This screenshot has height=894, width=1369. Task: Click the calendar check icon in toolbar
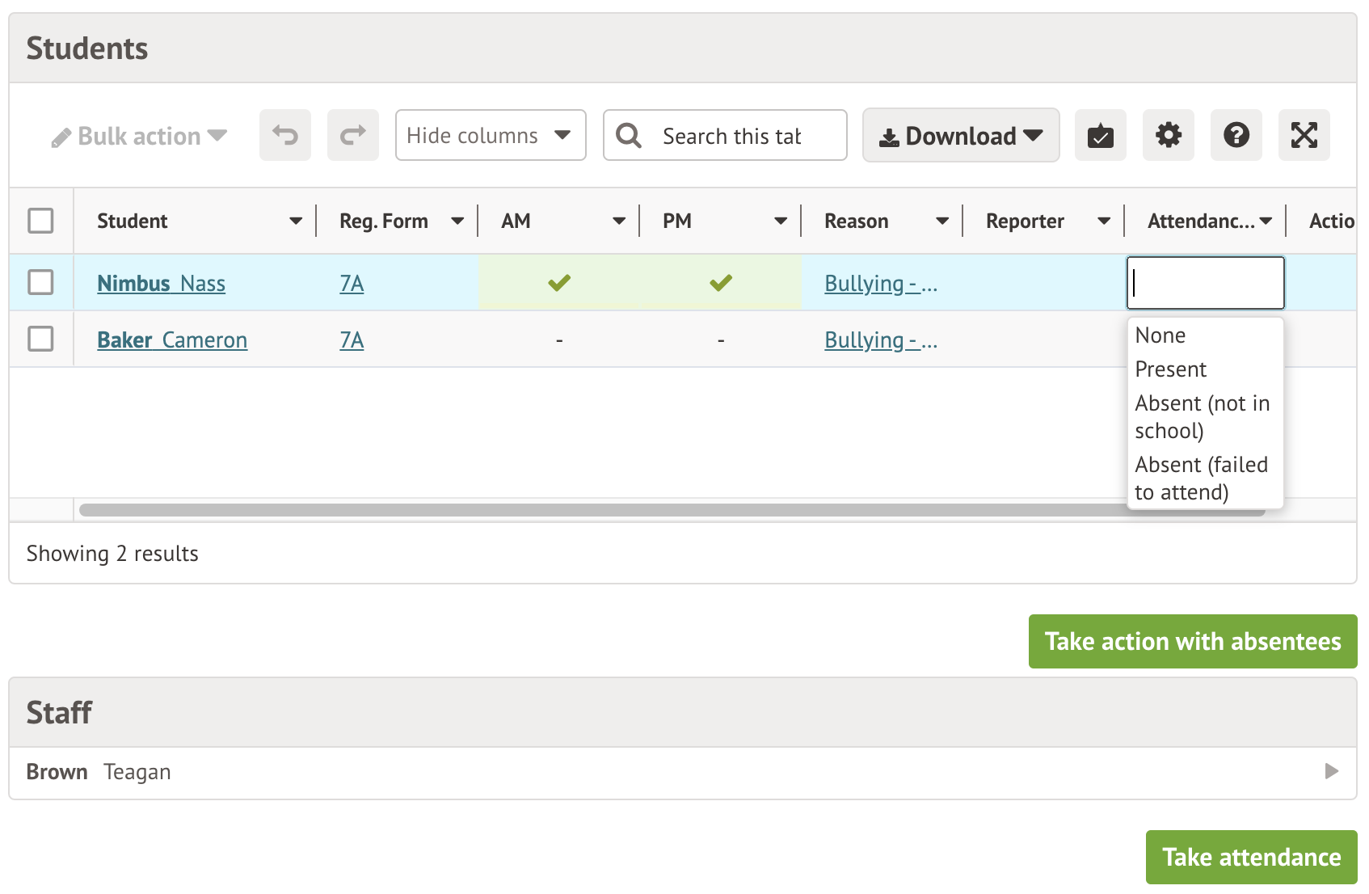(x=1100, y=135)
